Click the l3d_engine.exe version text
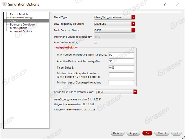Image resolution: width=185 pixels, height=139 pixels. point(75,105)
